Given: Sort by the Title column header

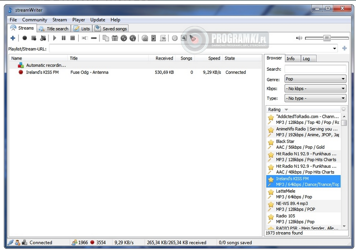Looking at the screenshot, I should [x=108, y=58].
